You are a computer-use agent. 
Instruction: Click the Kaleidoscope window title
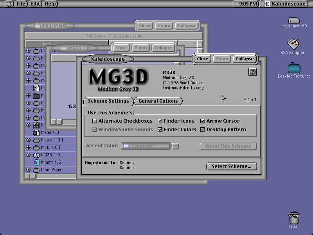click(108, 59)
